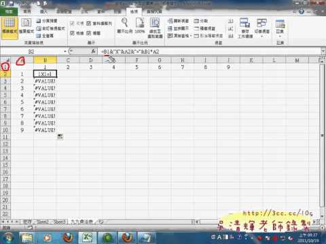Click last sheet navigation arrow
This screenshot has width=326, height=244.
click(16, 222)
